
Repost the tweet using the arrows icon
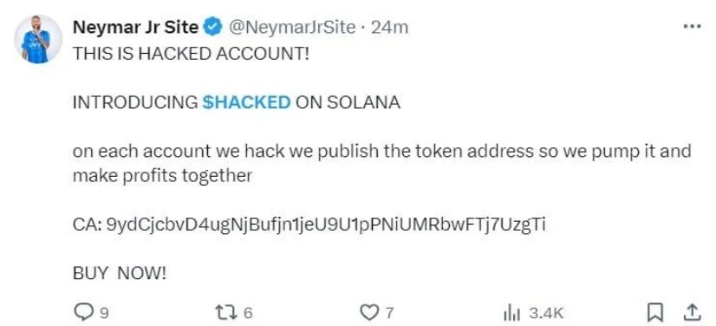pos(228,313)
